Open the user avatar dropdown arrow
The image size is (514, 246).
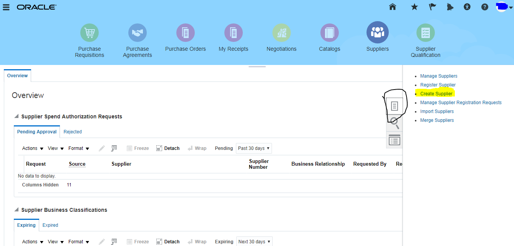click(511, 7)
